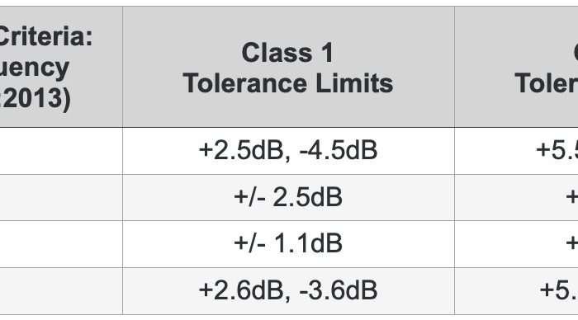Click the 'Tolerance Limits' text in header
Viewport: 578px width, 320px height.
tap(288, 83)
